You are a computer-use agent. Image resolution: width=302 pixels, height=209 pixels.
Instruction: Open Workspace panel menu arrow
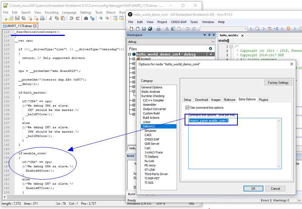coord(205,35)
